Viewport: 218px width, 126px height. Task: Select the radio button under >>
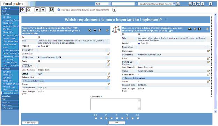(96, 118)
